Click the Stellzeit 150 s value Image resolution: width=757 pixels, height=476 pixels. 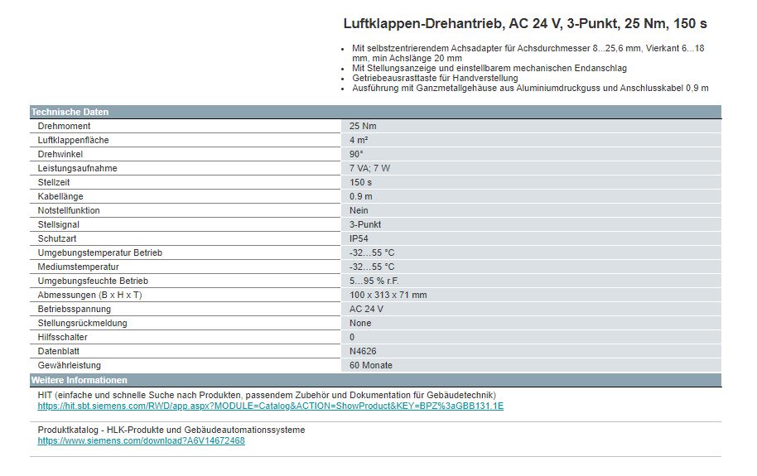[361, 182]
